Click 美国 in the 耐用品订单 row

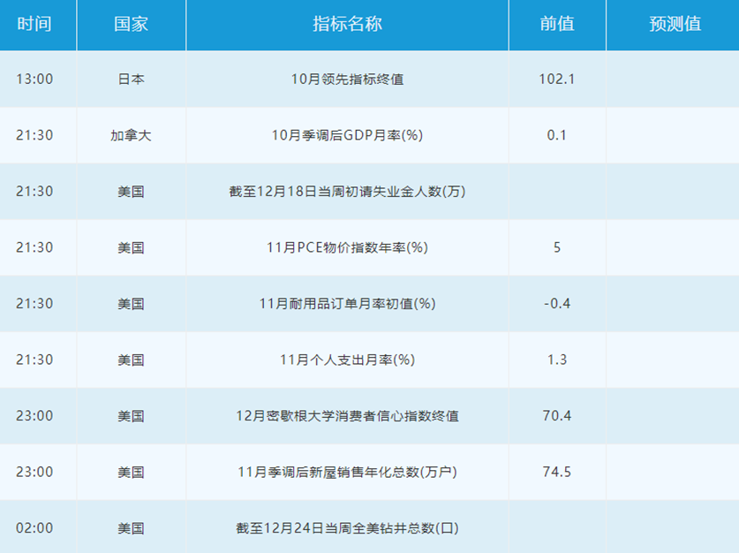(131, 304)
